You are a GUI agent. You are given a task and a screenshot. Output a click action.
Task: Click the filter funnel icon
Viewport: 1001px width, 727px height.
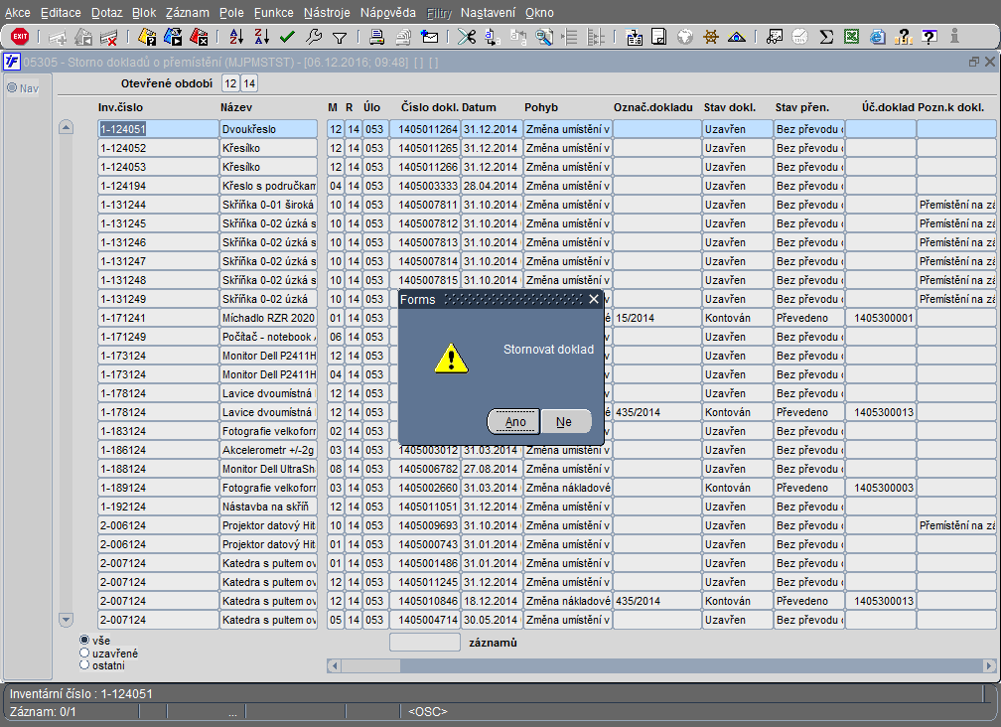(x=339, y=37)
